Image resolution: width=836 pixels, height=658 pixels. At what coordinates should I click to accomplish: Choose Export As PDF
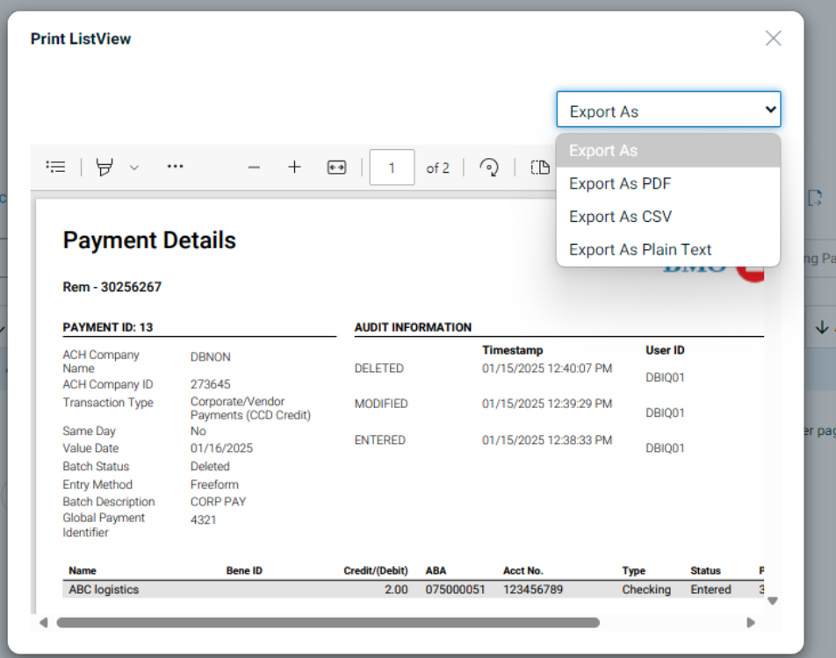668,184
